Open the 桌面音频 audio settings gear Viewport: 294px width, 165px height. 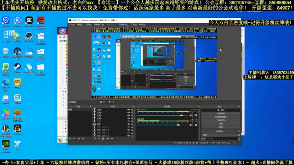(x=196, y=125)
